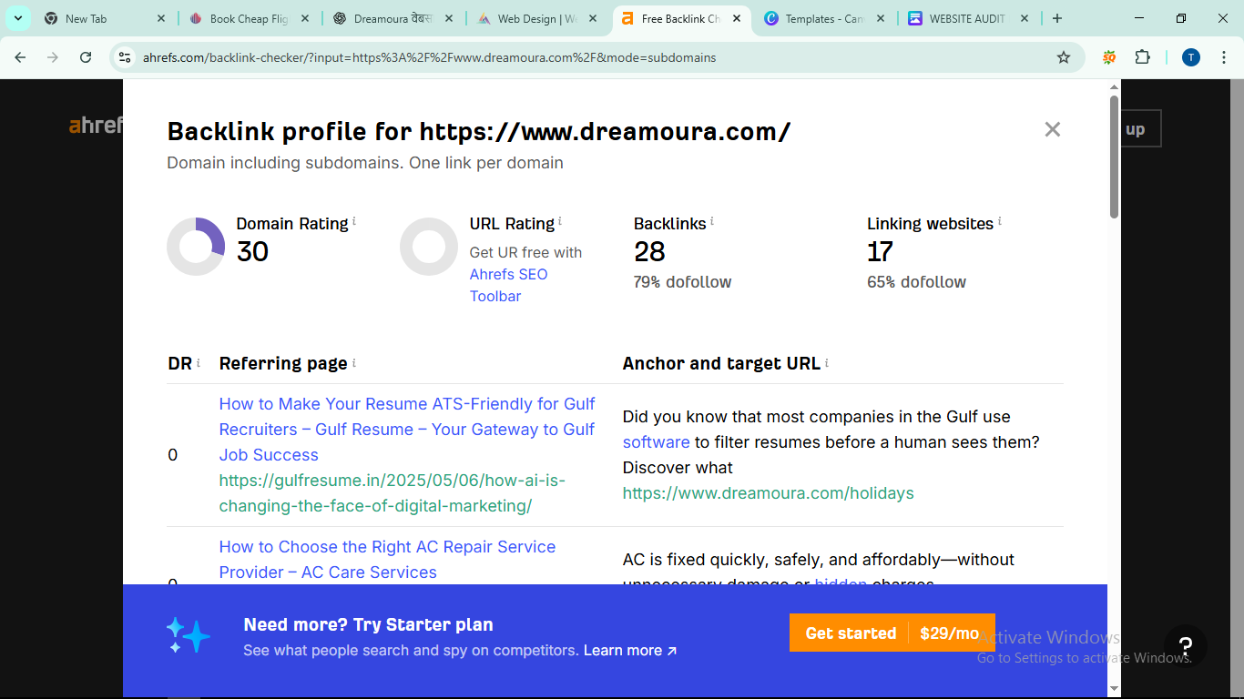Image resolution: width=1244 pixels, height=699 pixels.
Task: Open the gulfresume.in referring page URL
Action: 392,492
